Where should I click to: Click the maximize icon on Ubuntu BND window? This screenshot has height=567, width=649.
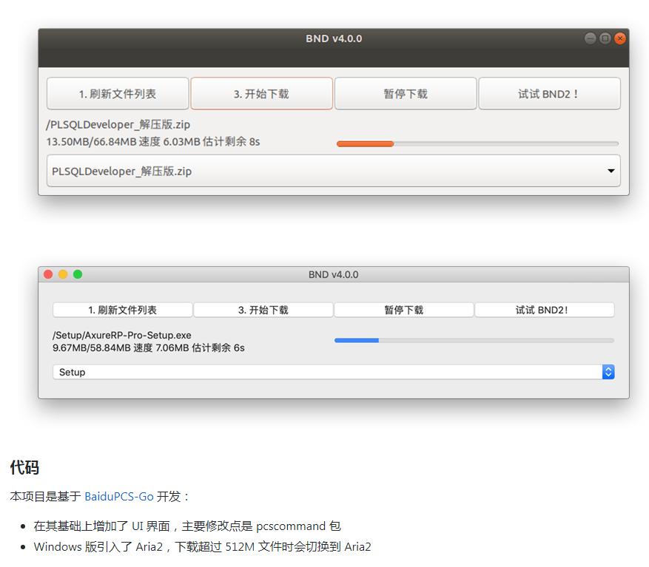pos(605,38)
